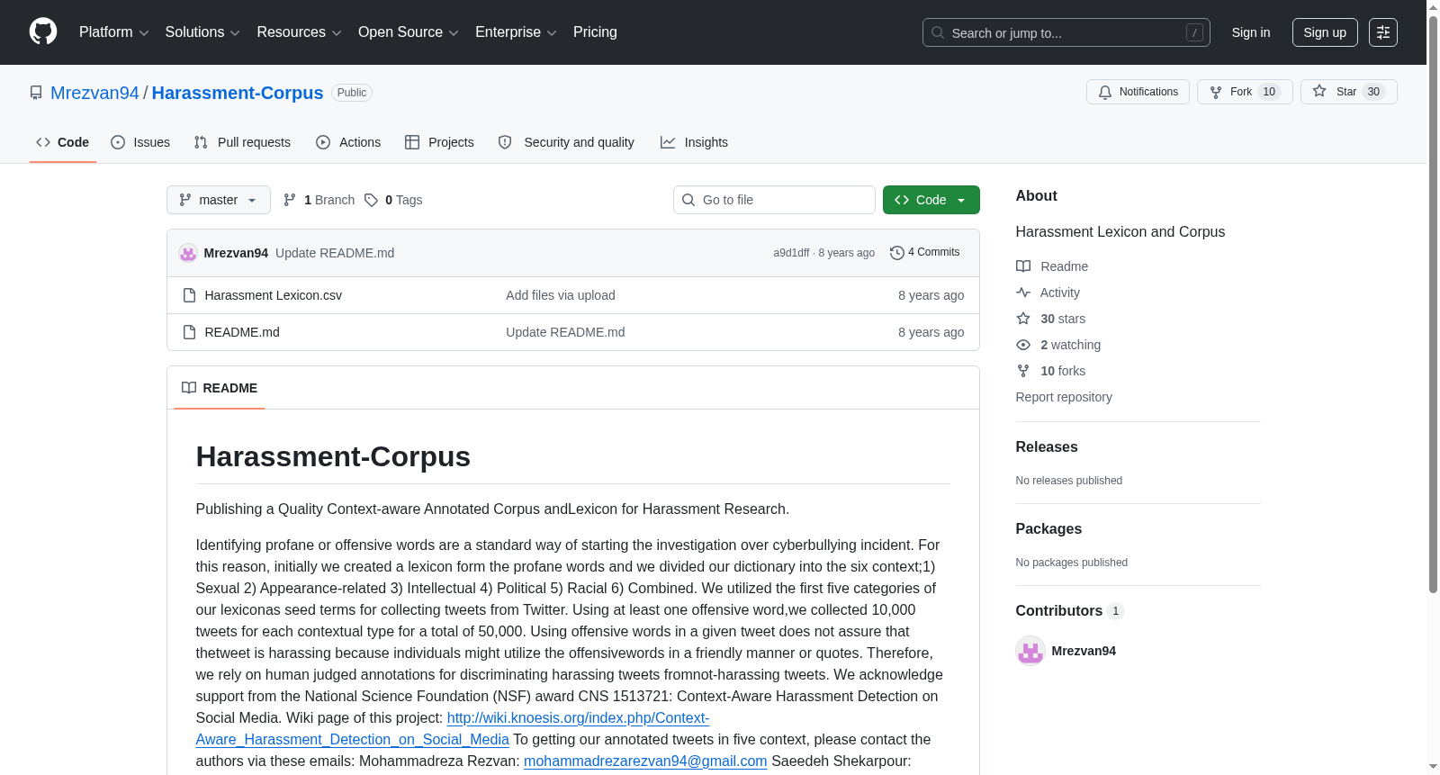
Task: Expand the Solutions menu
Action: click(x=202, y=32)
